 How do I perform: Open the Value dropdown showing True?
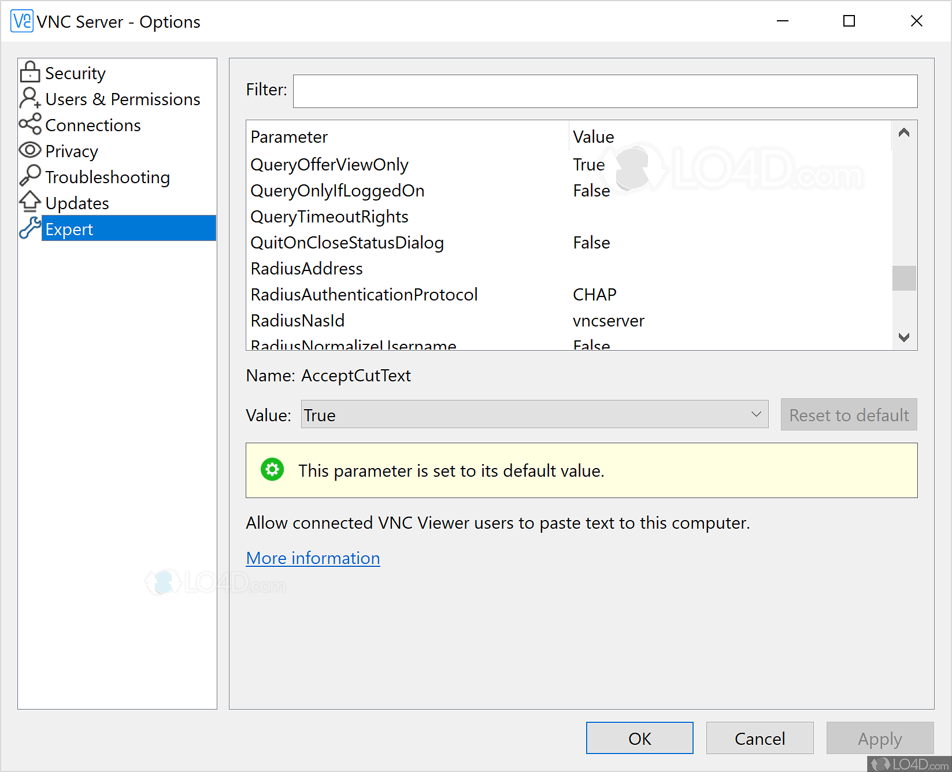(534, 415)
